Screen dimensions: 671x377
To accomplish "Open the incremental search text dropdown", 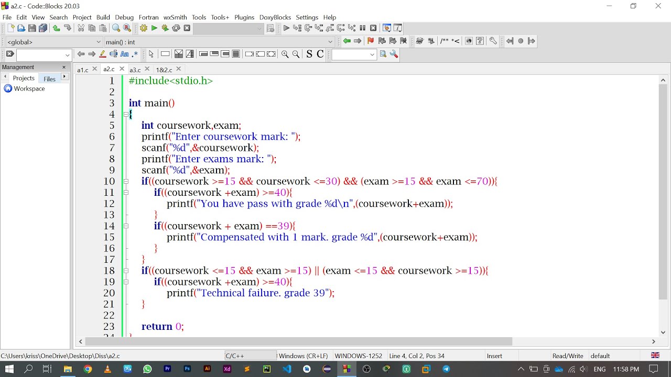I will pos(68,54).
